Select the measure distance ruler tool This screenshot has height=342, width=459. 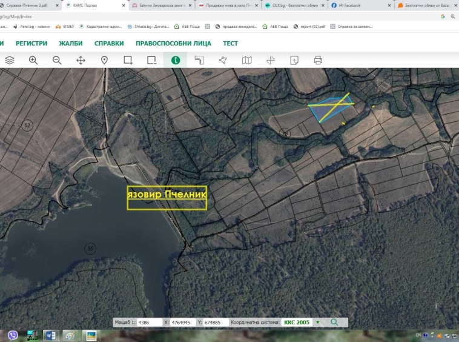pyautogui.click(x=199, y=60)
